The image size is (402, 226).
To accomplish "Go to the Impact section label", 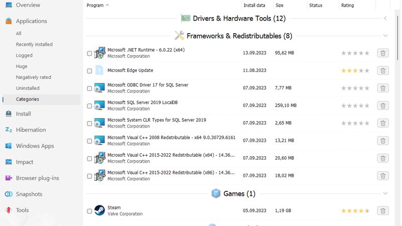I will click(25, 162).
